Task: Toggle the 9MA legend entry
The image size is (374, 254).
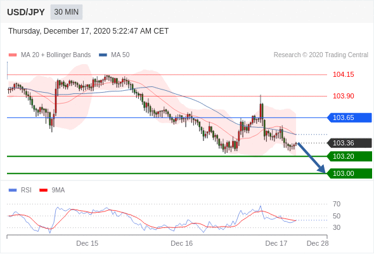Action: [x=52, y=190]
